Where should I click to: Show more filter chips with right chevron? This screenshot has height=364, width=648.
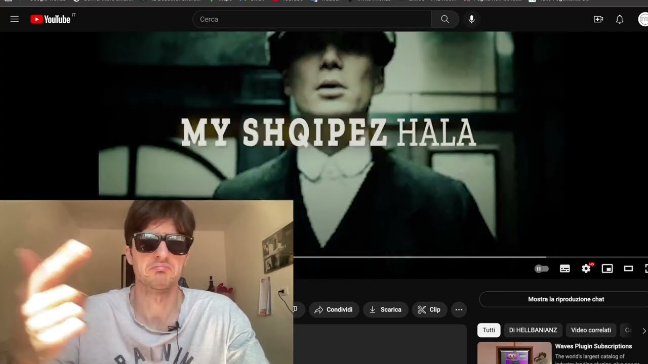[643, 331]
